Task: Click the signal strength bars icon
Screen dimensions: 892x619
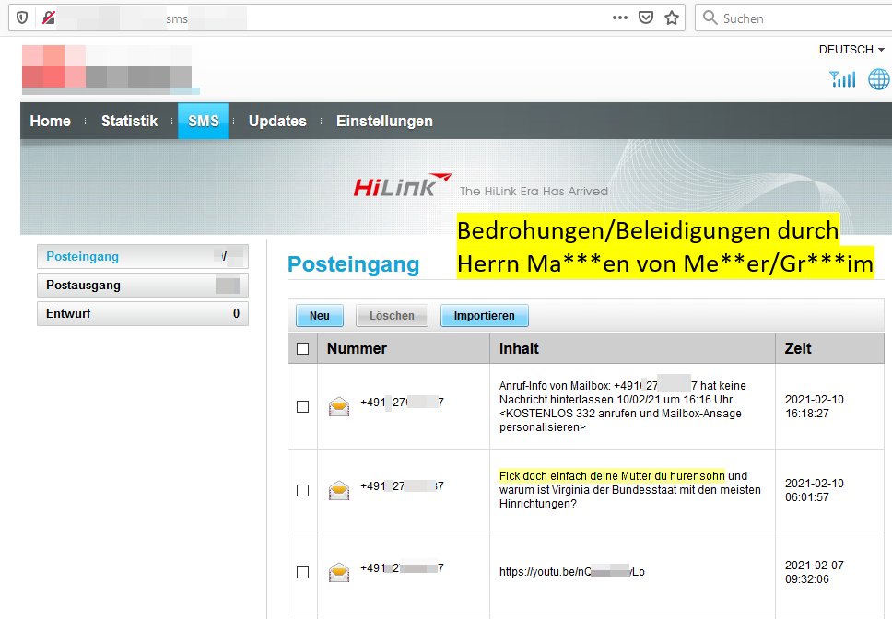Action: 842,79
